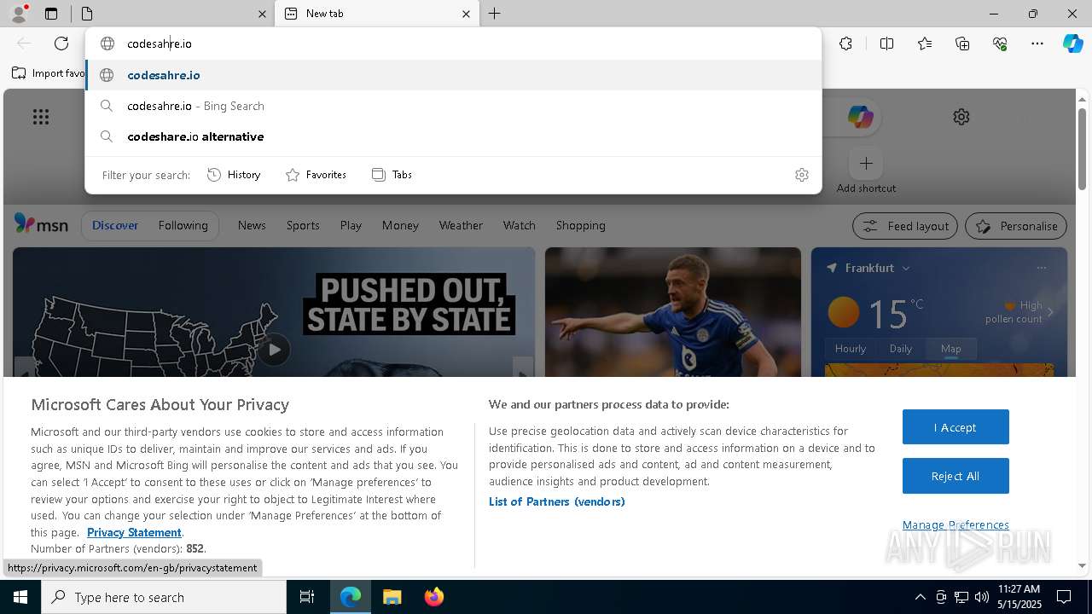Open the page settings gear icon
The image size is (1092, 614).
(x=961, y=117)
